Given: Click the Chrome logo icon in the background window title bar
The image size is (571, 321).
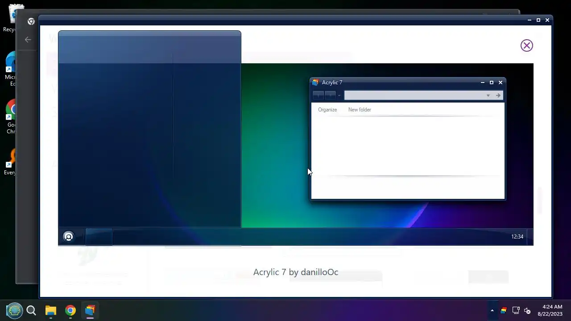Looking at the screenshot, I should tap(31, 21).
